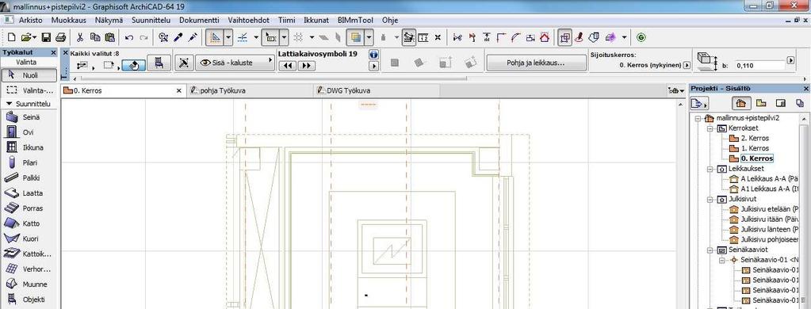The height and width of the screenshot is (309, 811).
Task: Create a new file with the New icon
Action: click(12, 37)
